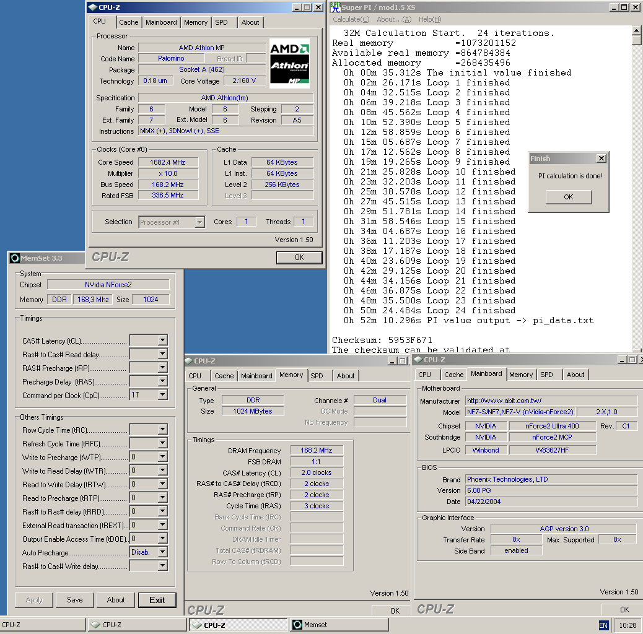Click OK button in top CPU-Z window
Screen dimensions: 643x634
299,258
